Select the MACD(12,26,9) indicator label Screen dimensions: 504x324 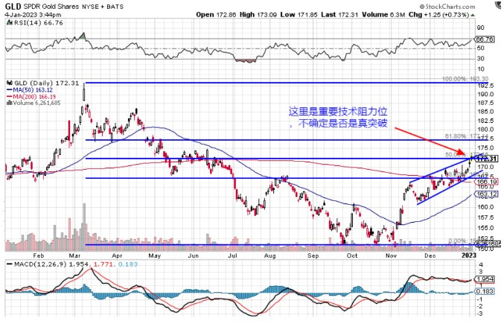44,264
